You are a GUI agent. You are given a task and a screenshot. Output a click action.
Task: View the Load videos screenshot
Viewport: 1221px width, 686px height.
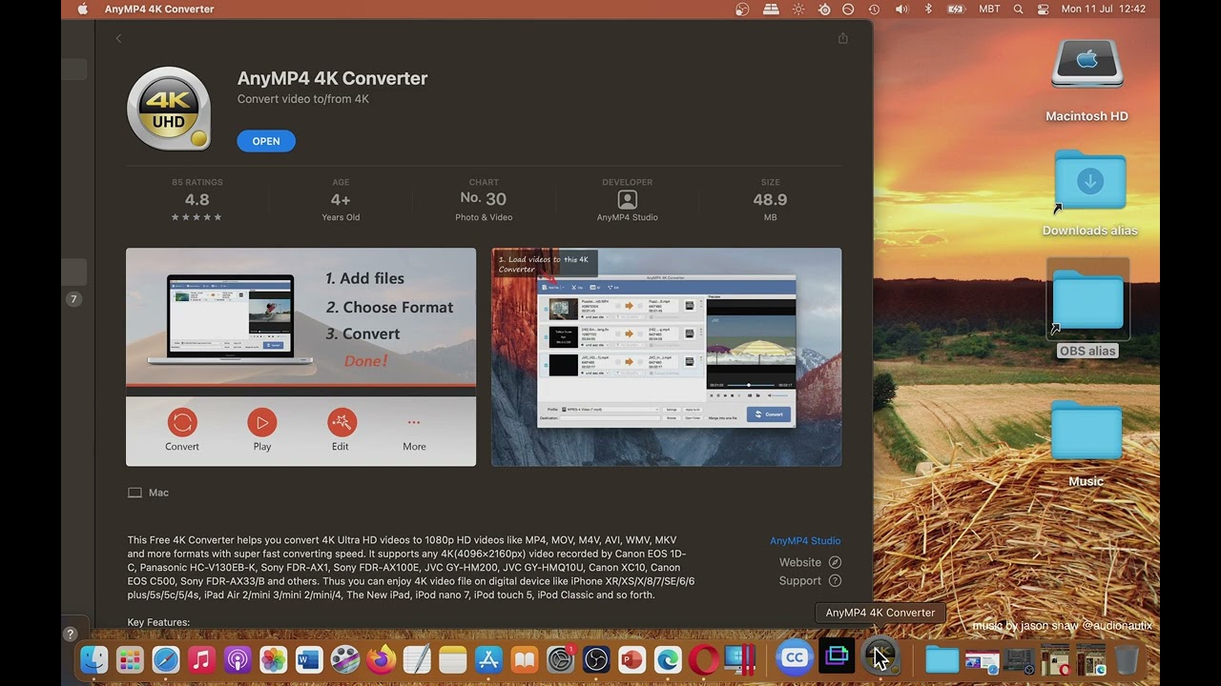pyautogui.click(x=666, y=357)
